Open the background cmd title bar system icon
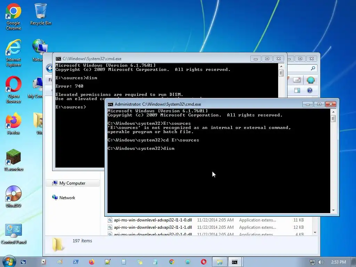356x267 pixels. (58, 59)
